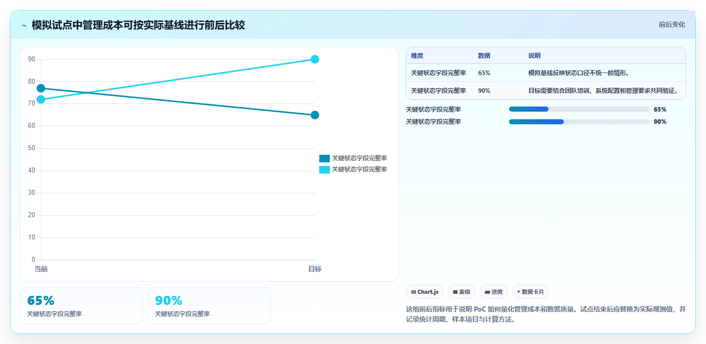
Task: Toggle the dark teal legend swatch
Action: click(x=325, y=158)
